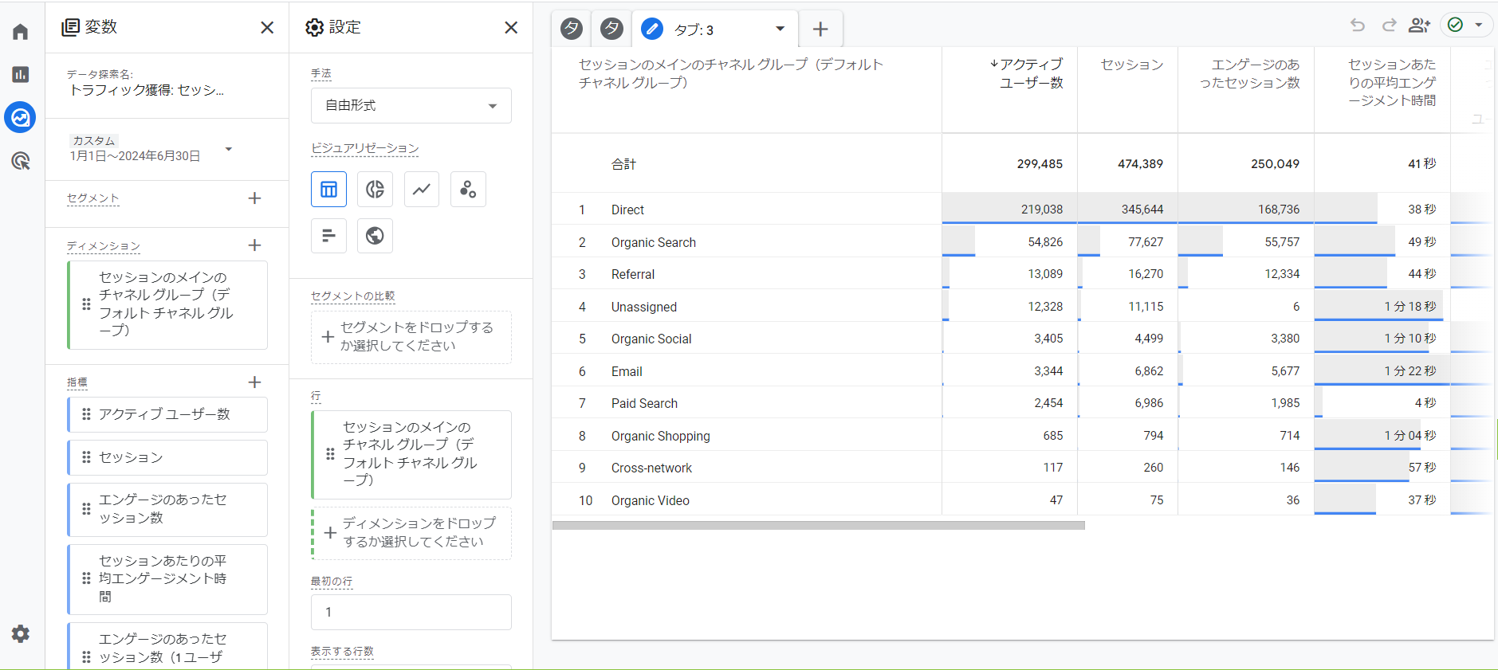Close the 設定 settings panel

(511, 28)
